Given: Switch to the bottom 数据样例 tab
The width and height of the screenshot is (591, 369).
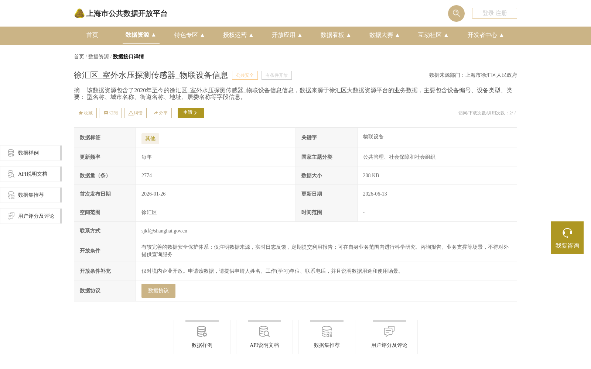Looking at the screenshot, I should [x=202, y=337].
